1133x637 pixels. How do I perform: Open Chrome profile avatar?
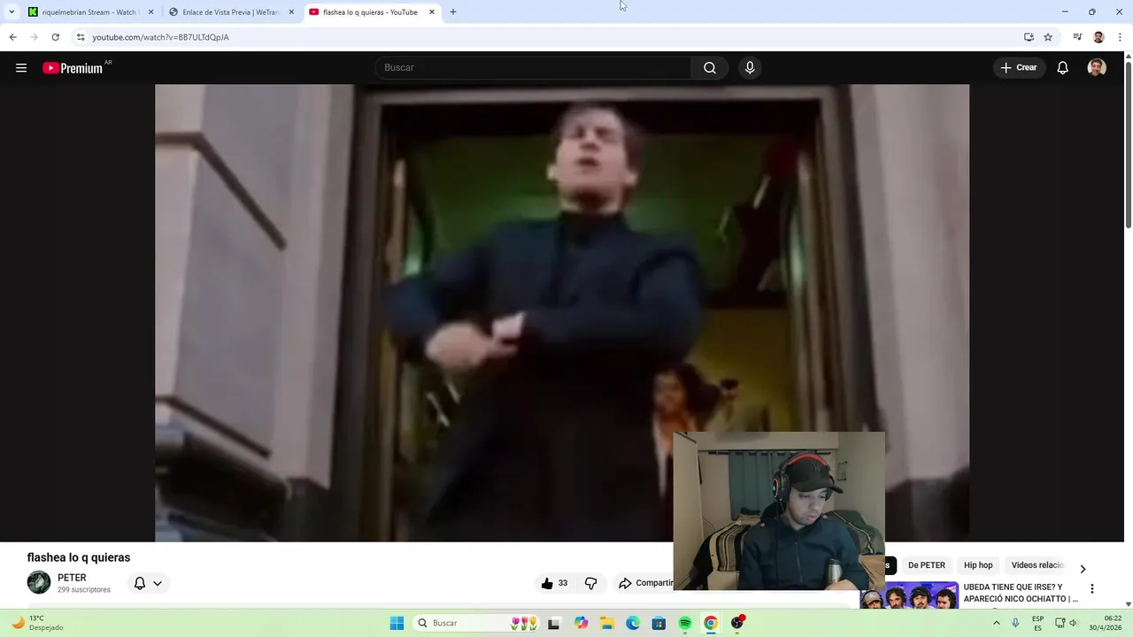(x=1098, y=37)
